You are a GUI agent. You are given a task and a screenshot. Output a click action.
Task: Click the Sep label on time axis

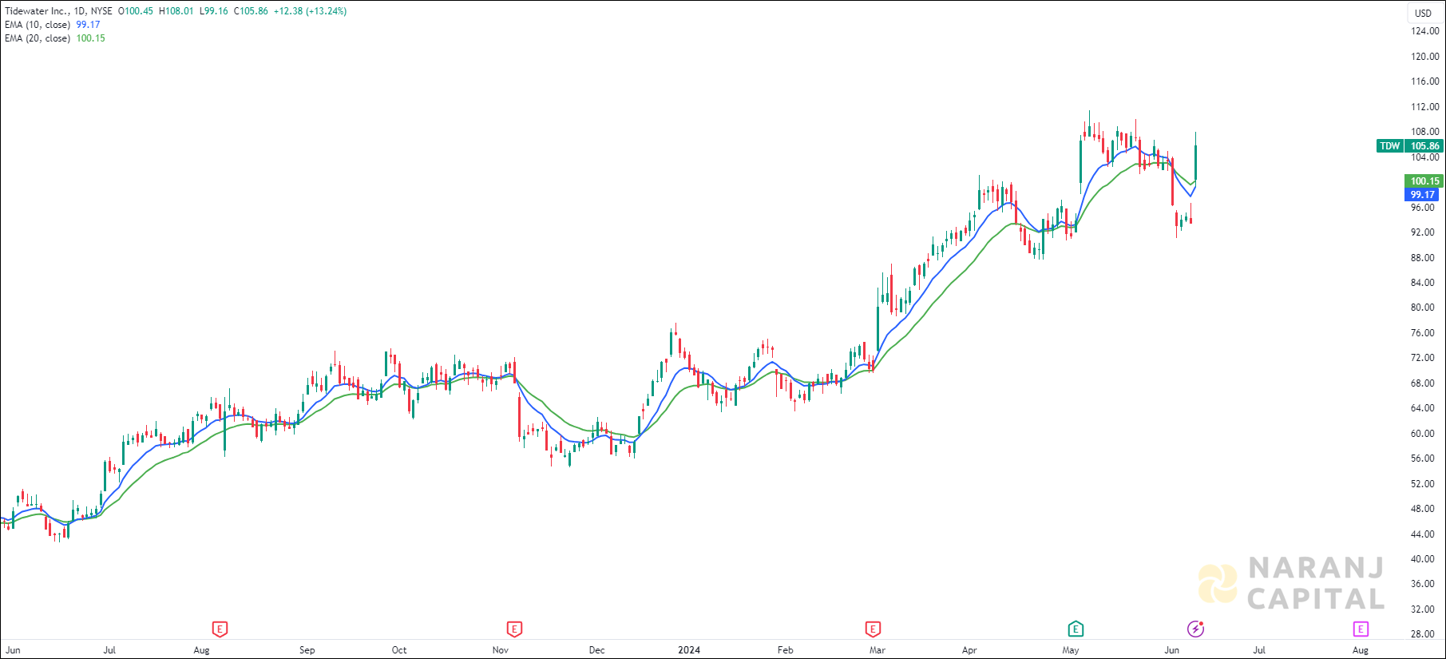click(307, 650)
